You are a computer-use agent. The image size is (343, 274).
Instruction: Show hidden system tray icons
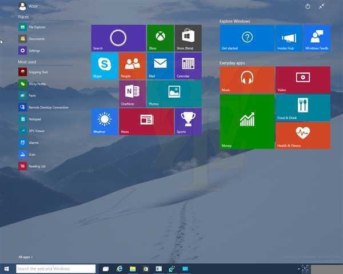pos(298,269)
